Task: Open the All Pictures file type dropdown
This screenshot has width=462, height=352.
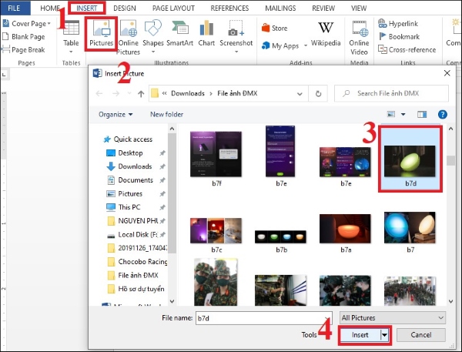Action: 393,317
